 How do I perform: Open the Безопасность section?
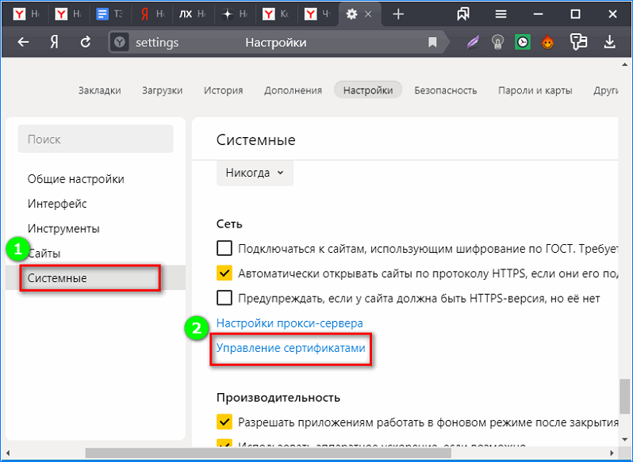(445, 90)
